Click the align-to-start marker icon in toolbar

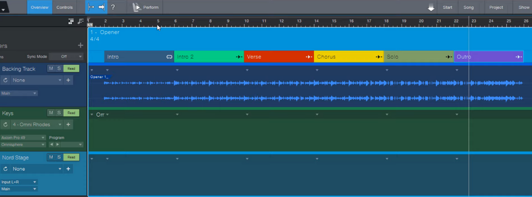coord(91,7)
